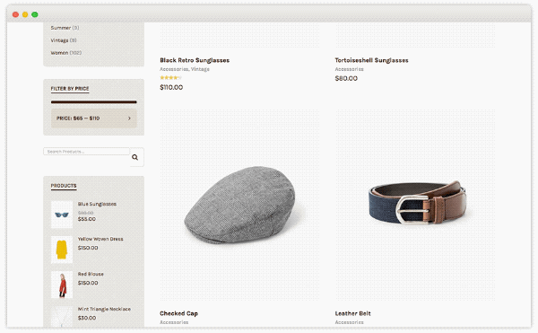Select the Summer category link
The width and height of the screenshot is (538, 333).
(61, 28)
